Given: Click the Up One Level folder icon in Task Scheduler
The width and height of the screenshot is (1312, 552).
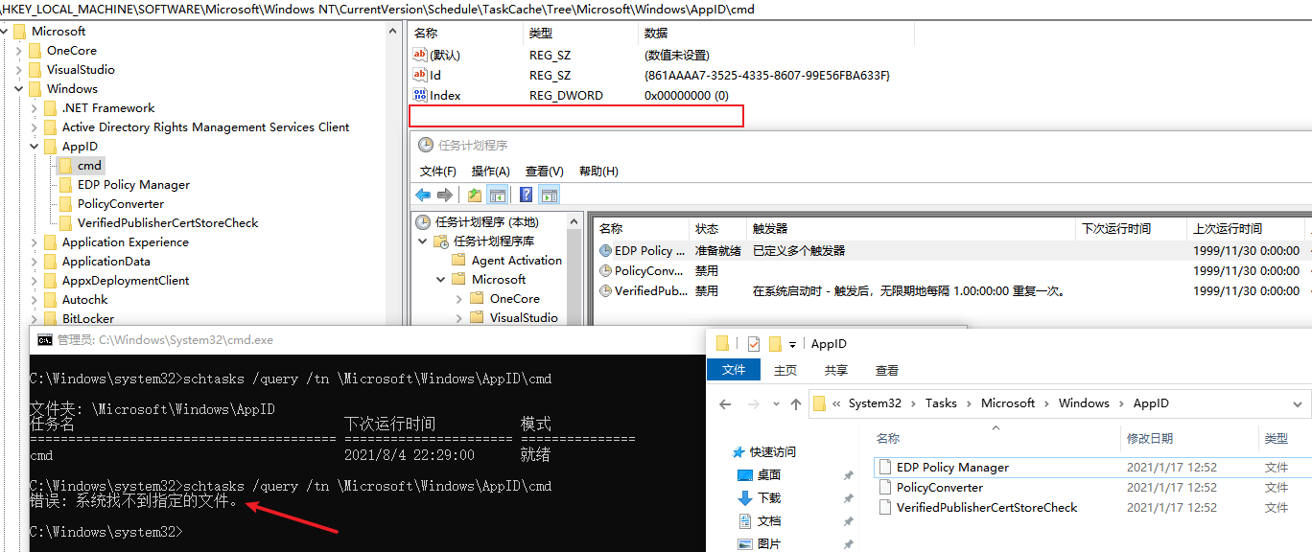Looking at the screenshot, I should coord(475,195).
